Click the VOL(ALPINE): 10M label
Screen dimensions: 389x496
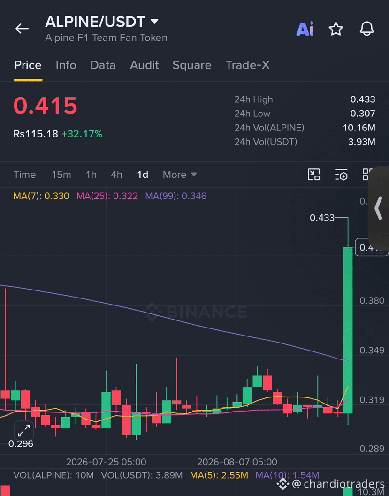(x=53, y=475)
